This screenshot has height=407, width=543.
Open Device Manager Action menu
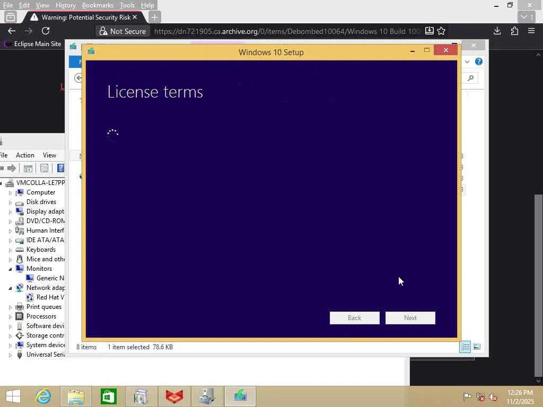[25, 155]
